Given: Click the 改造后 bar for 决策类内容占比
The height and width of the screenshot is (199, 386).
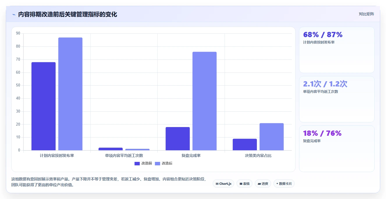Looking at the screenshot, I should [x=271, y=137].
